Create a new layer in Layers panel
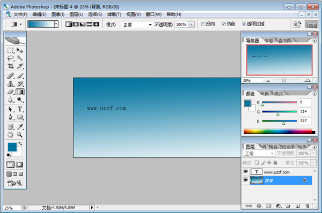Screen dimensions: 322x213 click(x=297, y=206)
